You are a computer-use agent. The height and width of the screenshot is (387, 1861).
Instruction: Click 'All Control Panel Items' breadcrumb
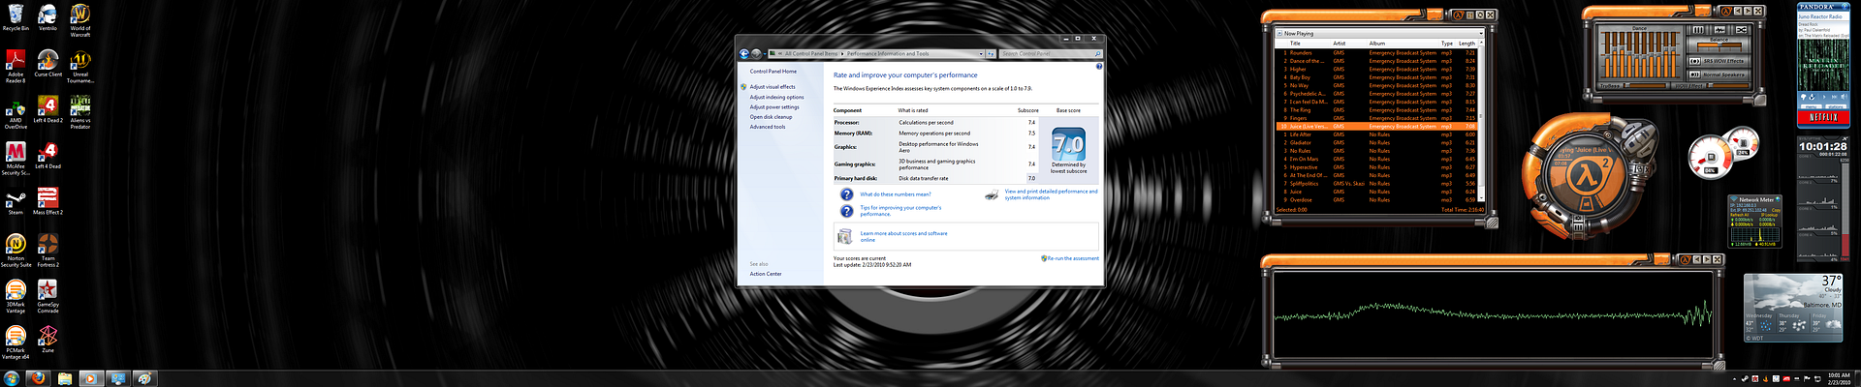[811, 54]
